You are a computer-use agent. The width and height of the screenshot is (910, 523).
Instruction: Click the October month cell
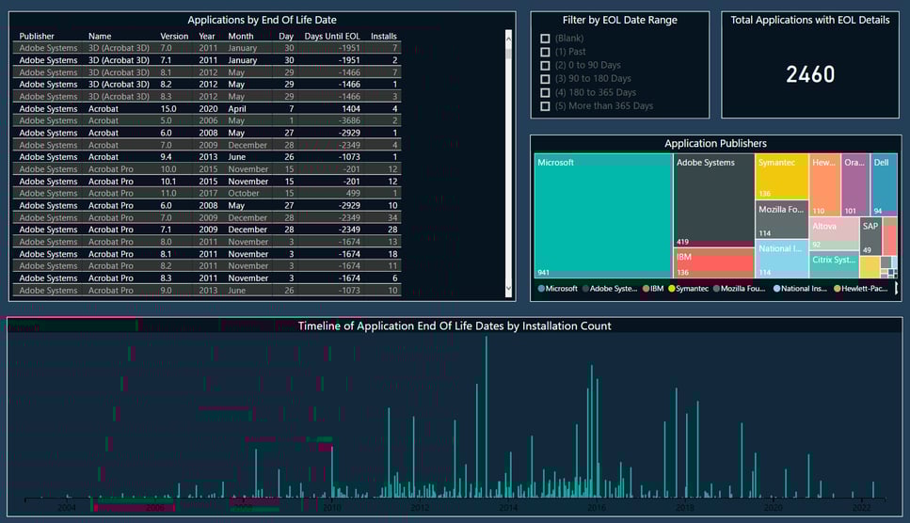coord(243,193)
